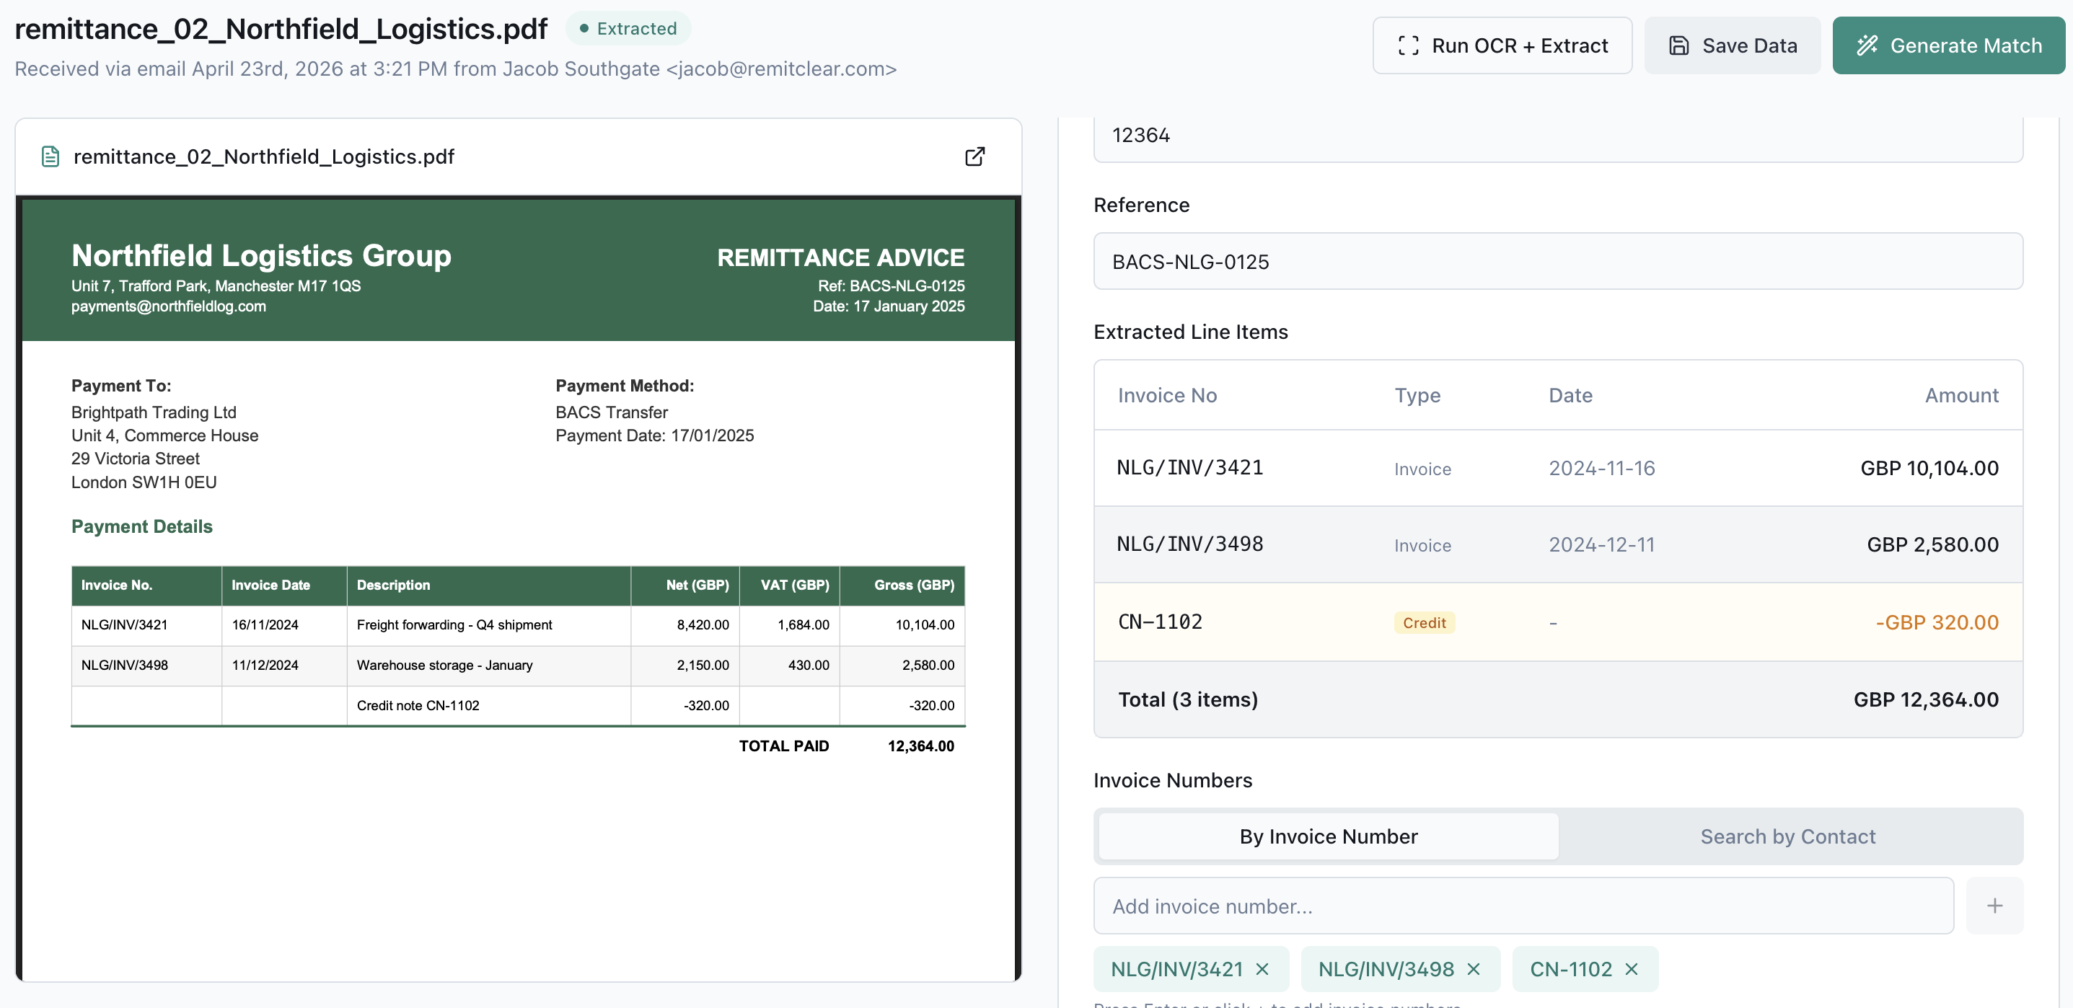This screenshot has height=1008, width=2073.
Task: Remove NLG/INV/3421 invoice tag
Action: [1263, 968]
